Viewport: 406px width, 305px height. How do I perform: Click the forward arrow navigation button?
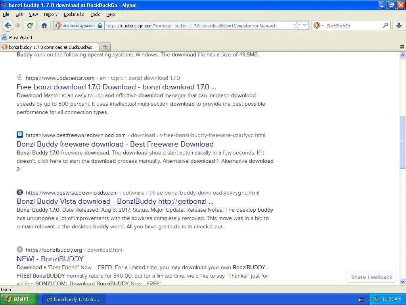tap(17, 25)
